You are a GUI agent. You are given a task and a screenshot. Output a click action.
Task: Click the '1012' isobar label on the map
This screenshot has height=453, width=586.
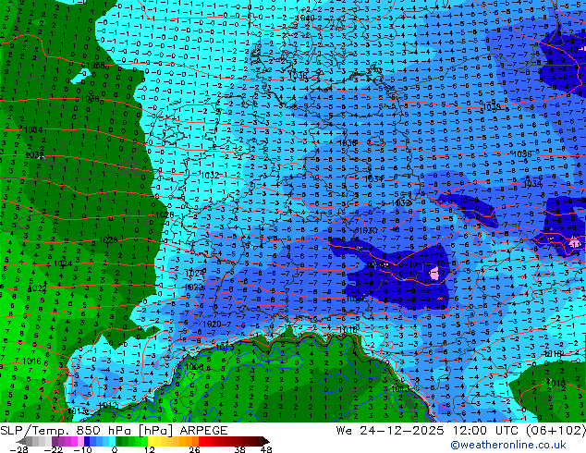point(108,406)
